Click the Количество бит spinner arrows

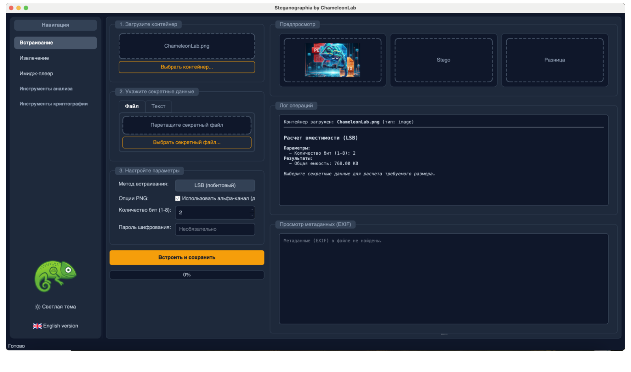point(252,213)
